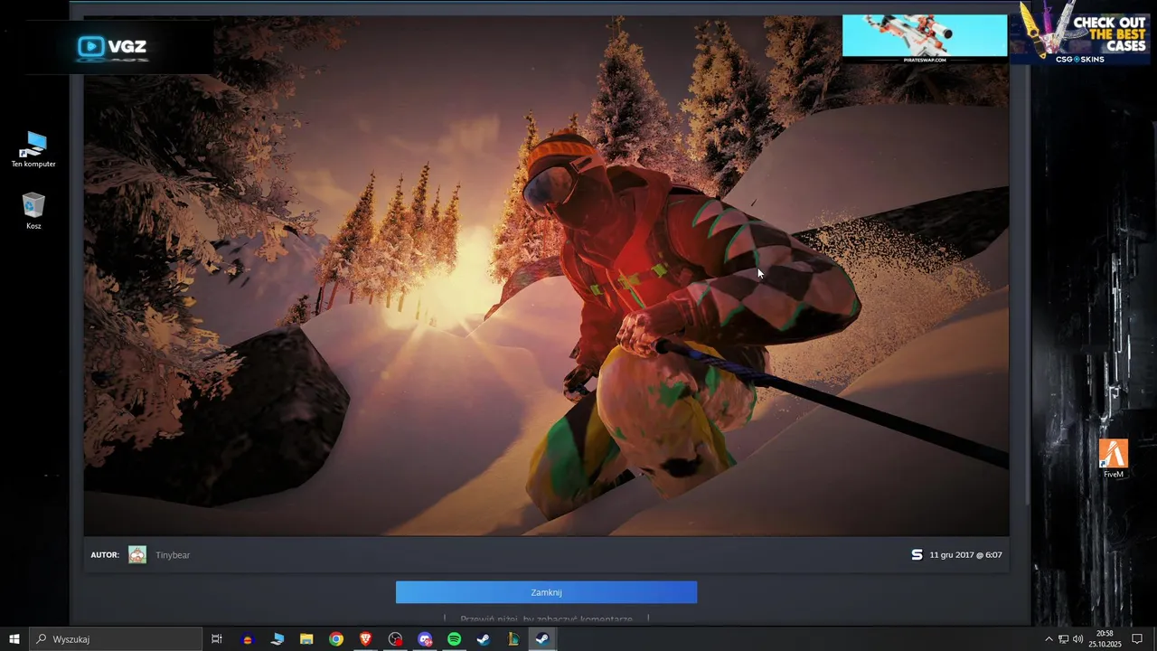Click the snowboarder screenshot image

coord(546,276)
